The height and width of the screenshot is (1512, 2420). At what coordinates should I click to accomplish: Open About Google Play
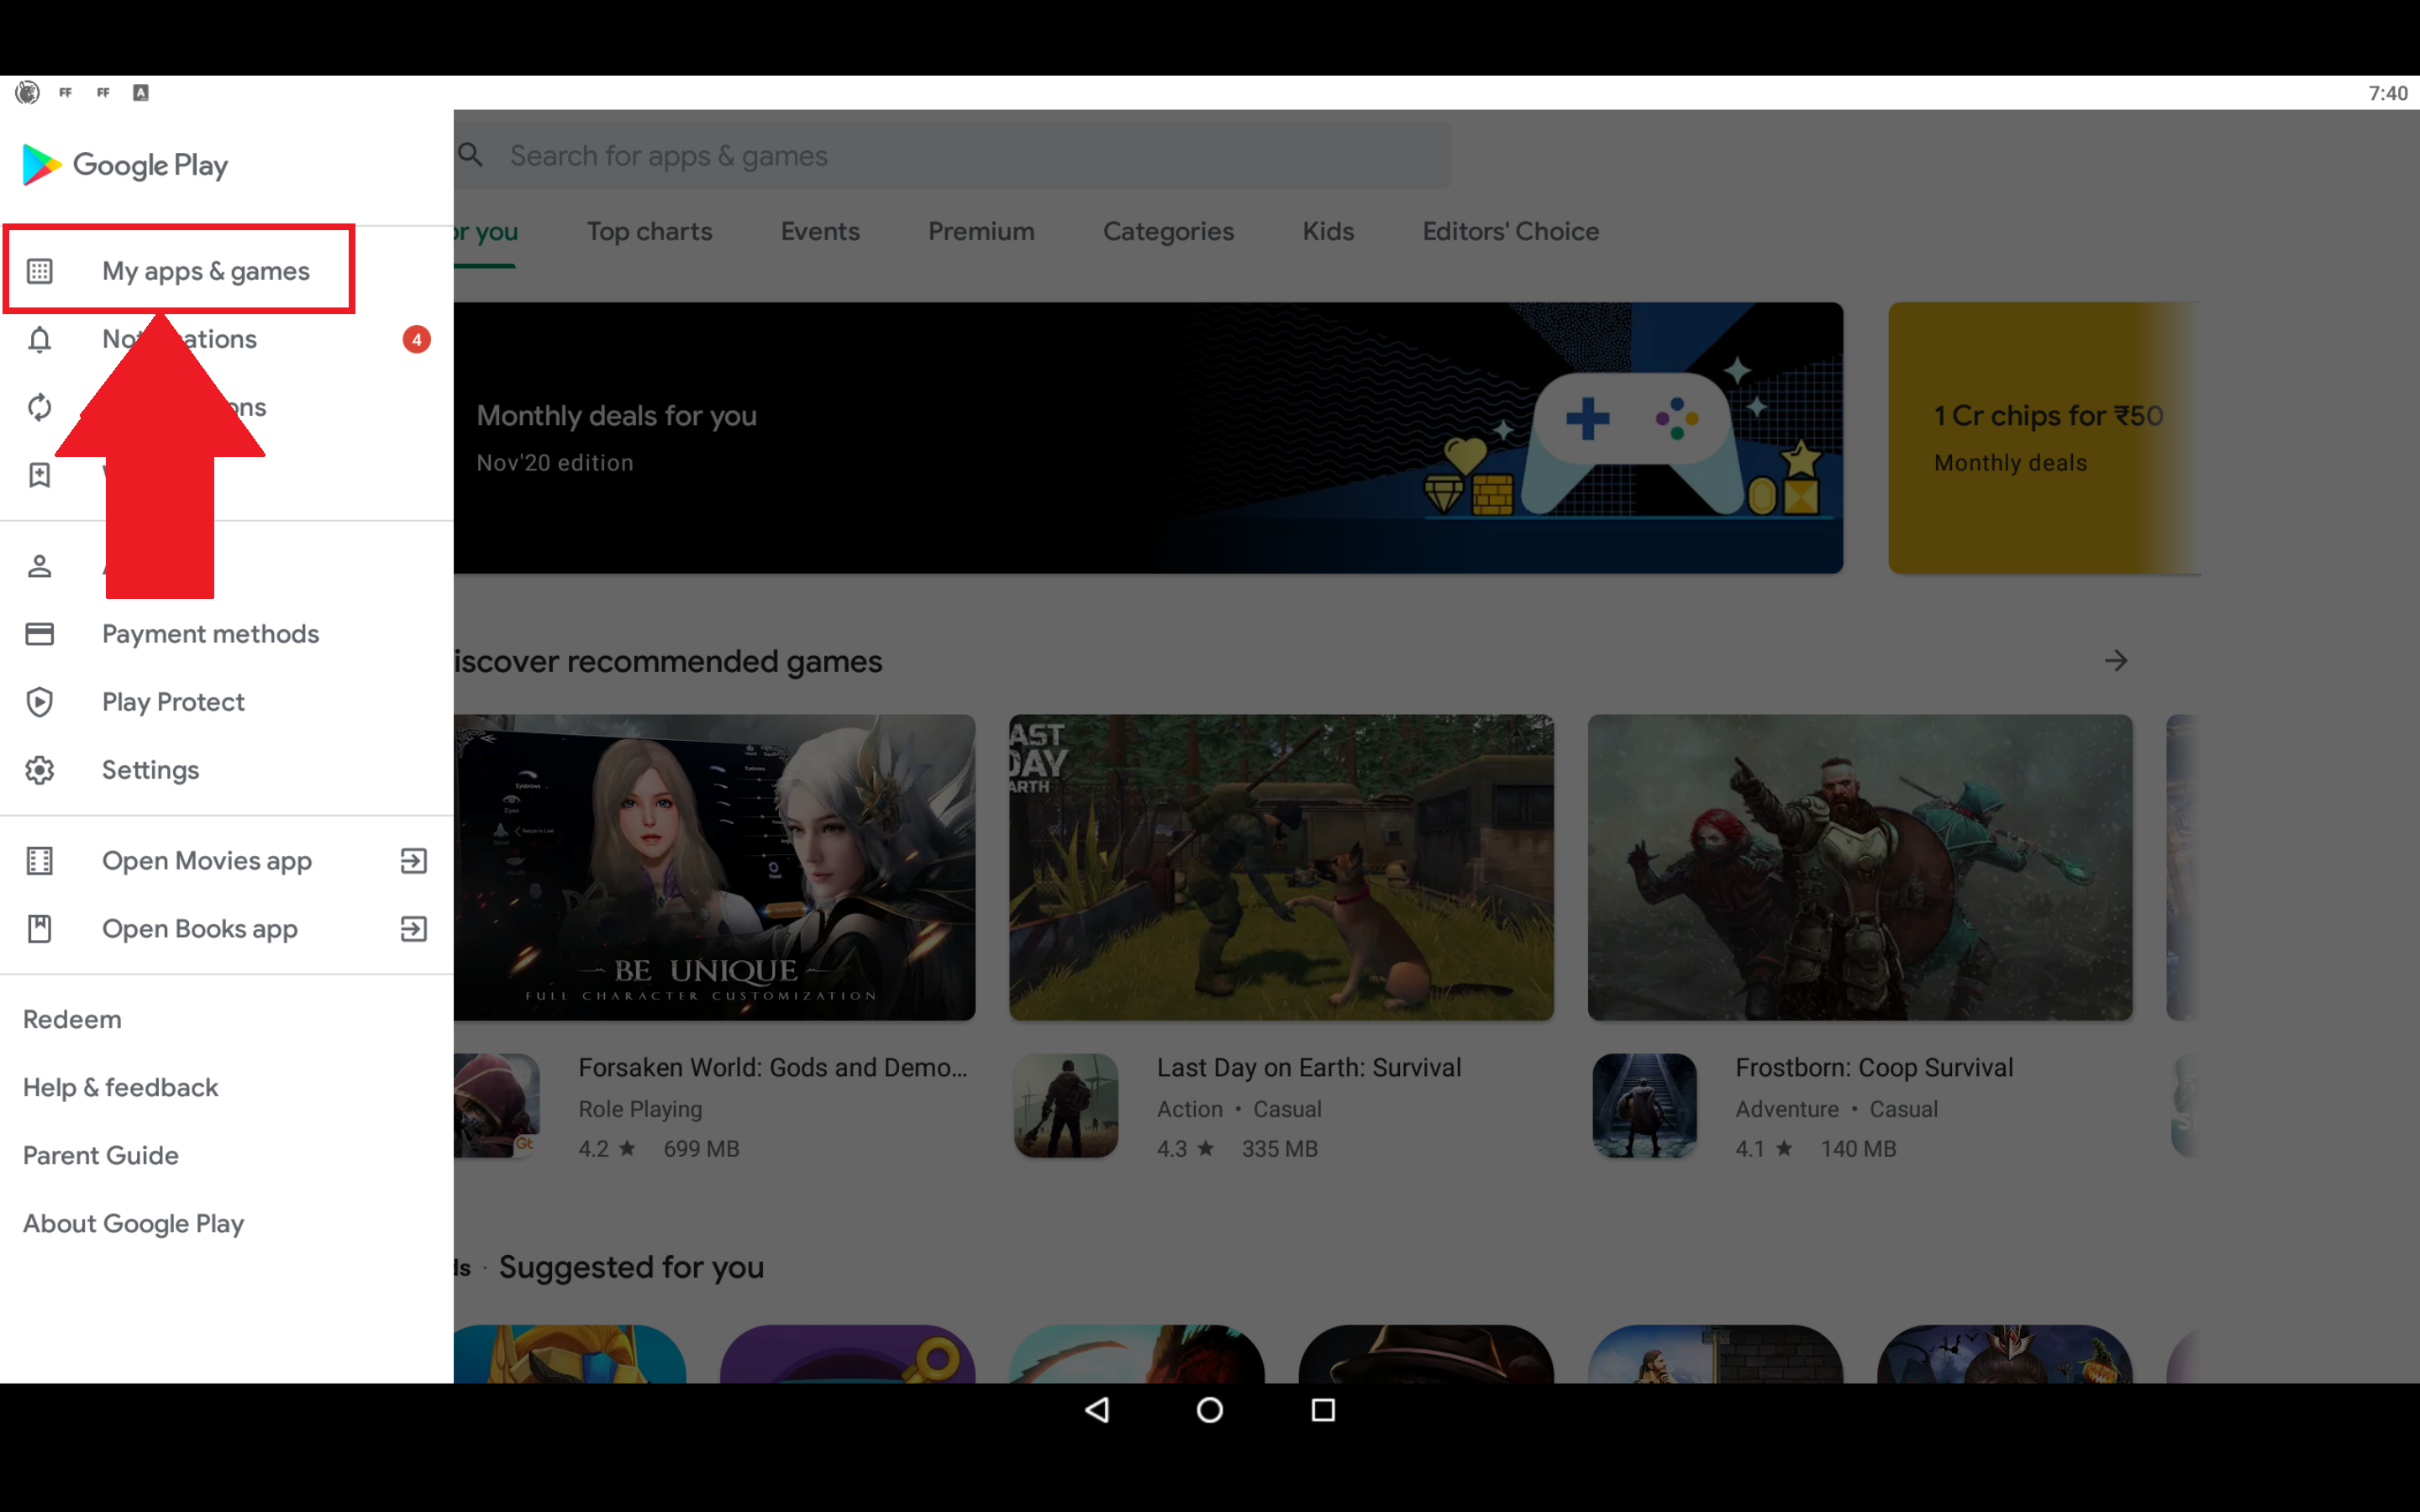pyautogui.click(x=133, y=1223)
